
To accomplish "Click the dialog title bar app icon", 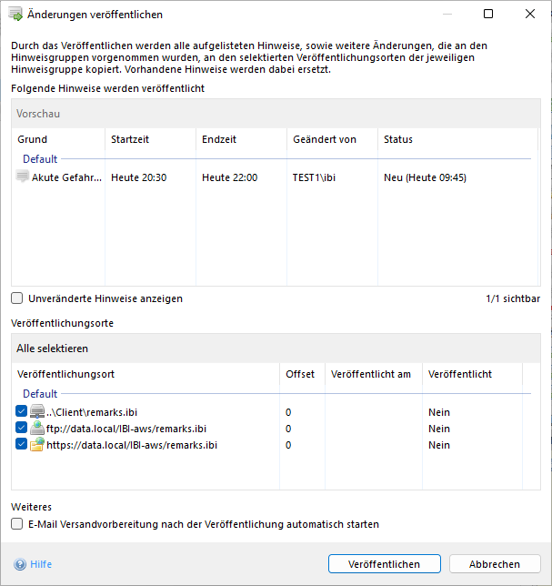I will point(15,15).
